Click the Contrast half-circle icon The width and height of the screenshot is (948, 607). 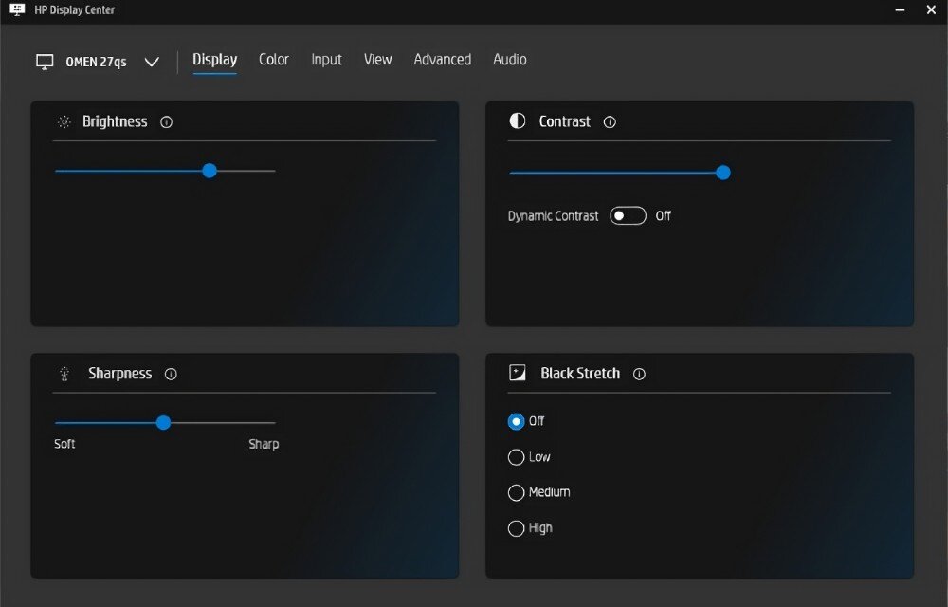click(x=518, y=121)
